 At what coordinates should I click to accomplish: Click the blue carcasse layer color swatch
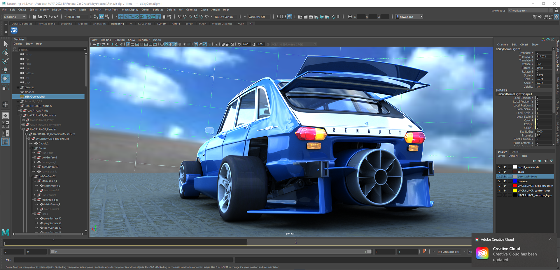[x=515, y=181]
